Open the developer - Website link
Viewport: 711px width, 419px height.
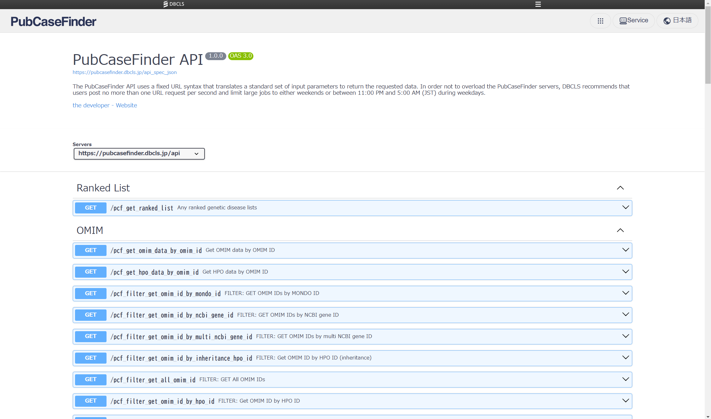105,105
